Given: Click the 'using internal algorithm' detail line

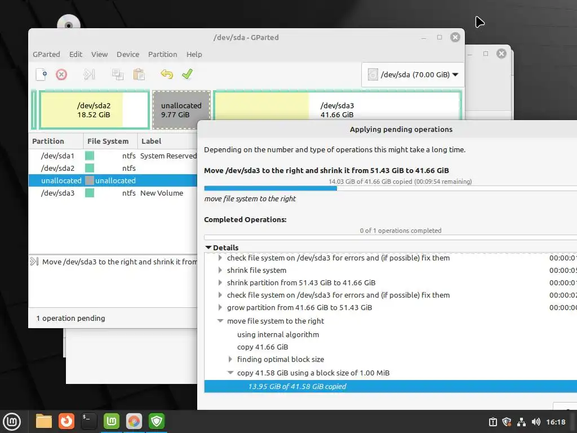Looking at the screenshot, I should pos(278,335).
